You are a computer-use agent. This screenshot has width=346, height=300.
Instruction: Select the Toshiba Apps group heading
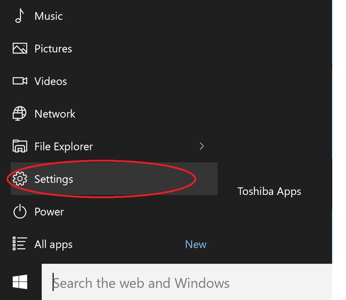click(269, 191)
